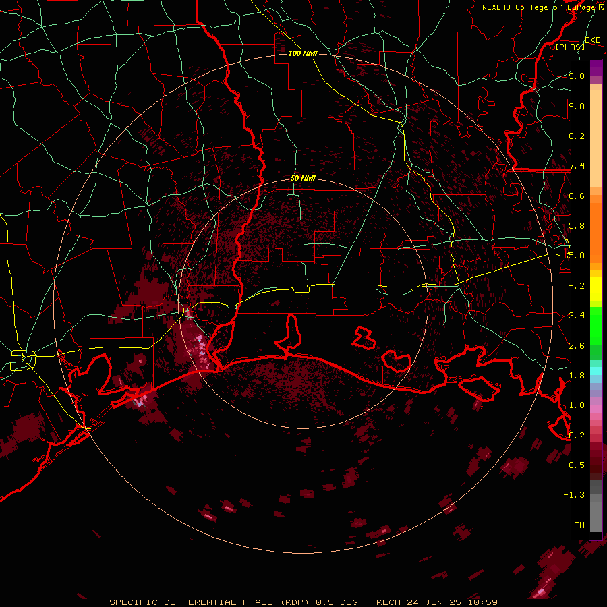Click the 9.8 scale value

tap(577, 76)
